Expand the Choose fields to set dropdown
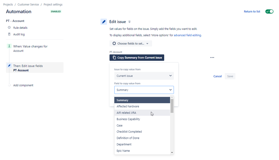The width and height of the screenshot is (279, 160). coord(131,43)
